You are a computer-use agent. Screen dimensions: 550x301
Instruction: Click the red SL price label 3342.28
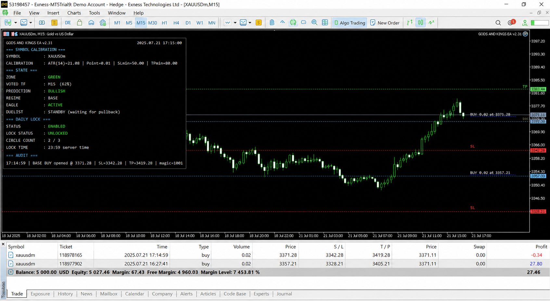pyautogui.click(x=538, y=150)
